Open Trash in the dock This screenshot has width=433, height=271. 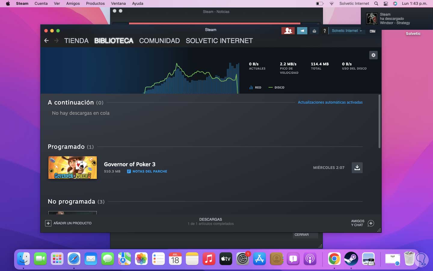point(409,258)
